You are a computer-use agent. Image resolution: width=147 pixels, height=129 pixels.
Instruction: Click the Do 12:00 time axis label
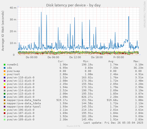coord(75,57)
